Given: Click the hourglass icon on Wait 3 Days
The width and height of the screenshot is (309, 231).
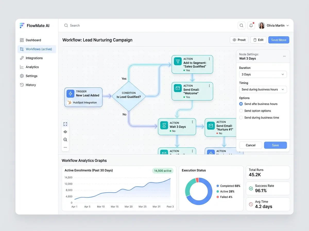Looking at the screenshot, I should [164, 126].
